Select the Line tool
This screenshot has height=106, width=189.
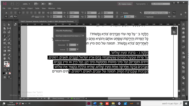tap(9, 36)
